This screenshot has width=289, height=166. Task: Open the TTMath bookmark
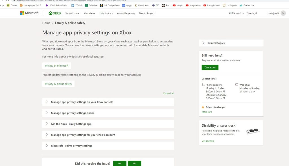(77, 5)
